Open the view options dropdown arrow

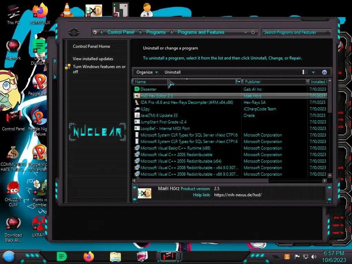pos(313,72)
